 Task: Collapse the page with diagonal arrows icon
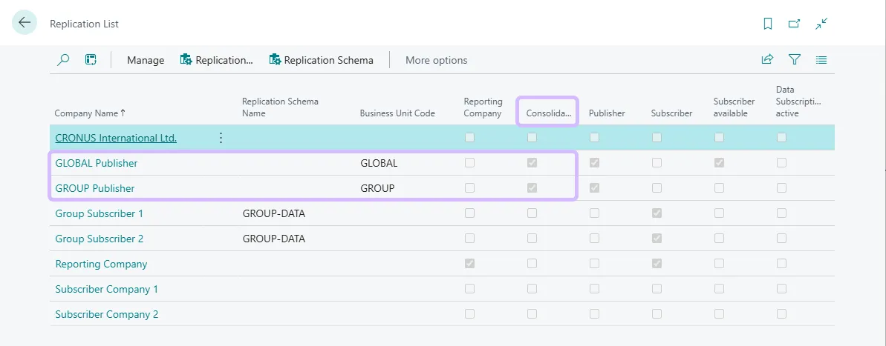[821, 24]
